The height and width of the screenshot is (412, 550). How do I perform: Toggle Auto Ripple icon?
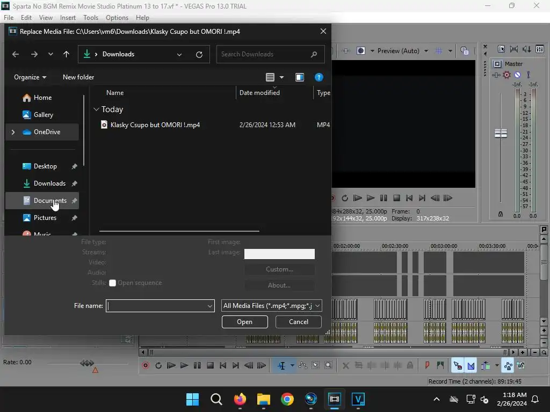pos(486,365)
